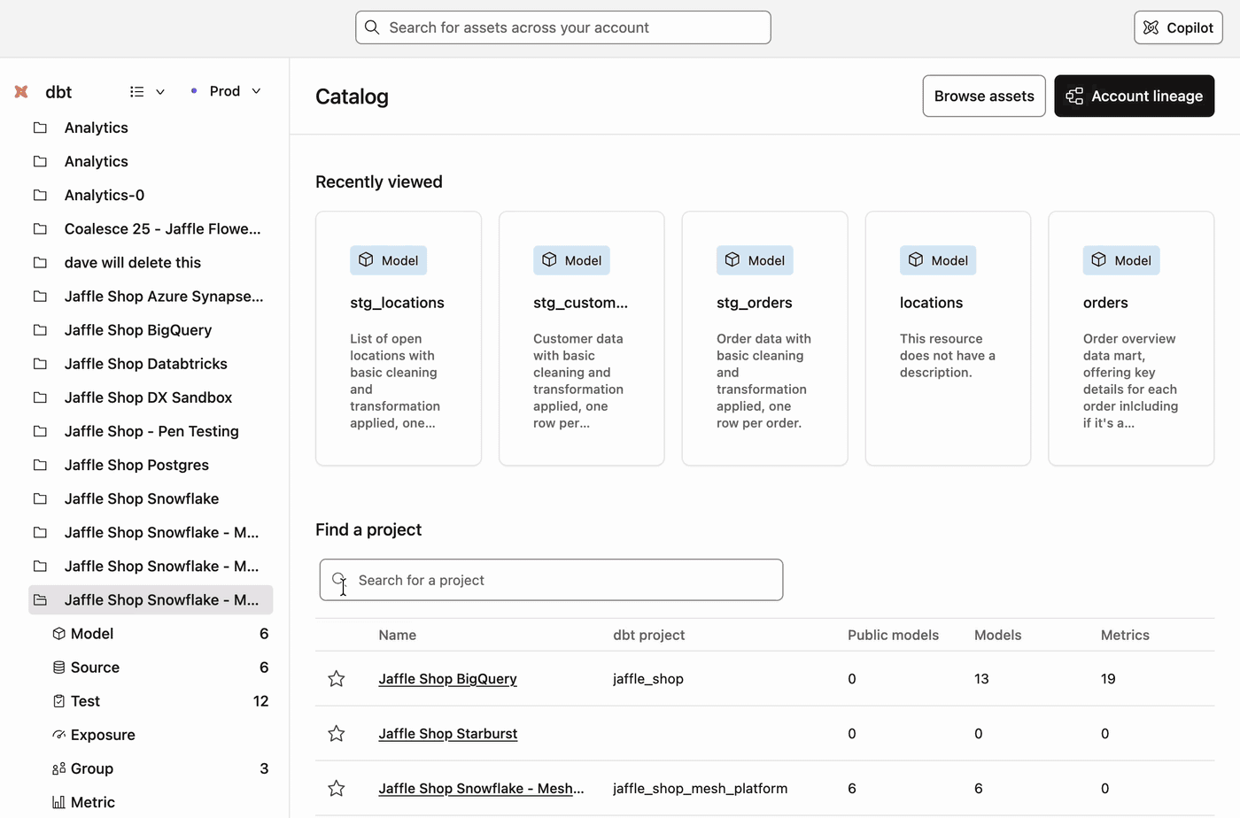Expand the list view chevron dropdown

pyautogui.click(x=160, y=91)
